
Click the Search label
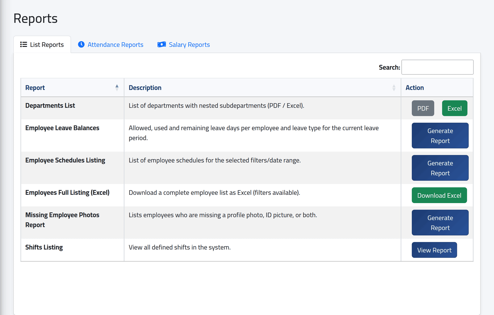pos(389,67)
